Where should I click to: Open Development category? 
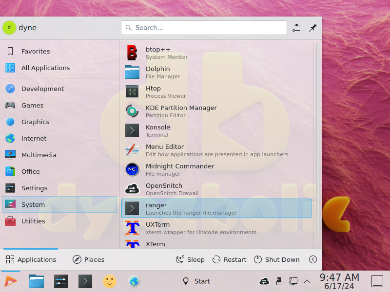[x=59, y=89]
